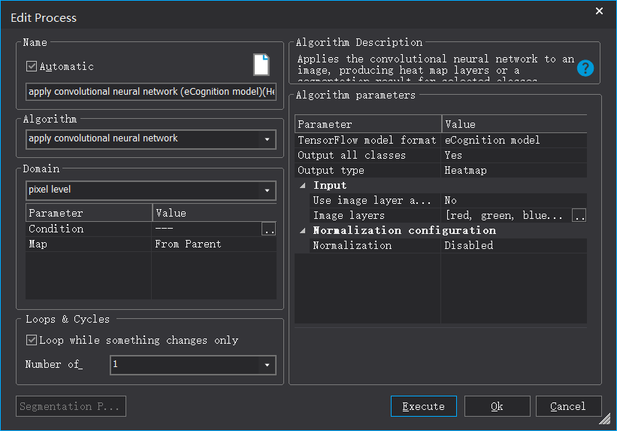Screen dimensions: 617x431
Task: Open the algorithm description help icon
Action: point(585,68)
